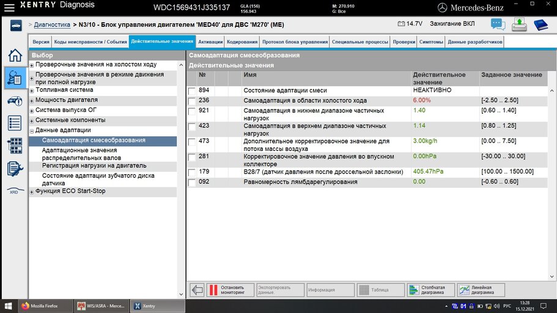
Task: Open the Симптомы tab
Action: click(x=431, y=42)
